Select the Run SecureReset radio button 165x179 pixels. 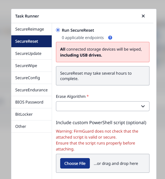(x=58, y=30)
